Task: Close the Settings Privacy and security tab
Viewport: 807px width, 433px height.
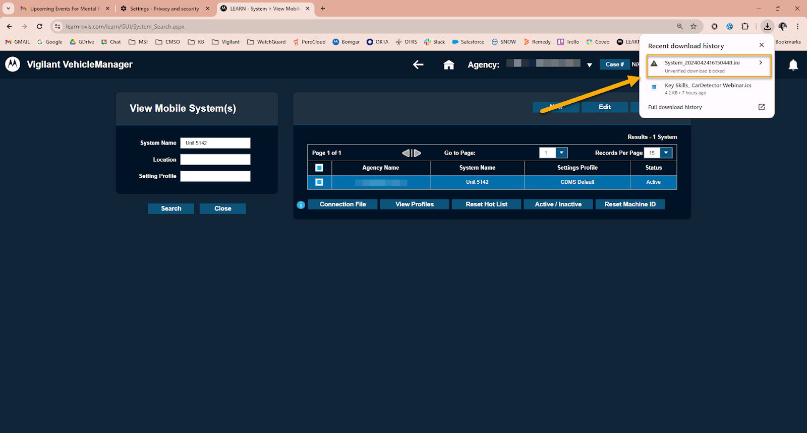Action: (207, 9)
